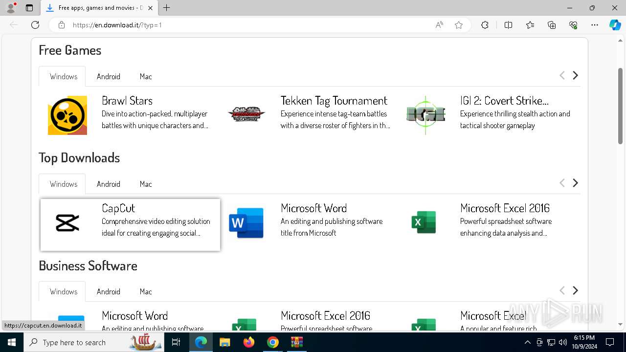Toggle the Read aloud icon in address bar
The image size is (626, 352).
pos(439,25)
